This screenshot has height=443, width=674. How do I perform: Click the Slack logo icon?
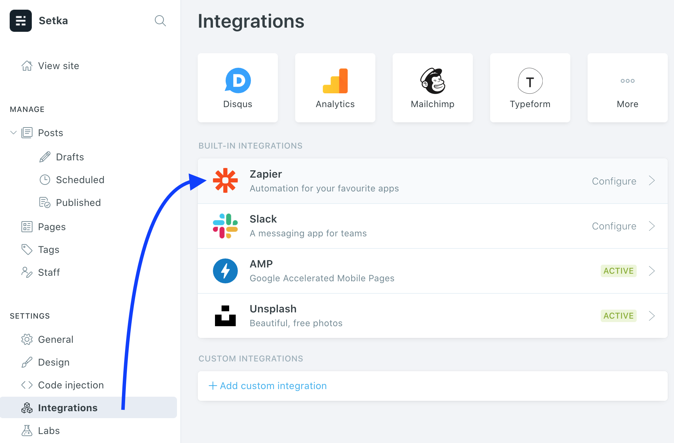tap(225, 226)
